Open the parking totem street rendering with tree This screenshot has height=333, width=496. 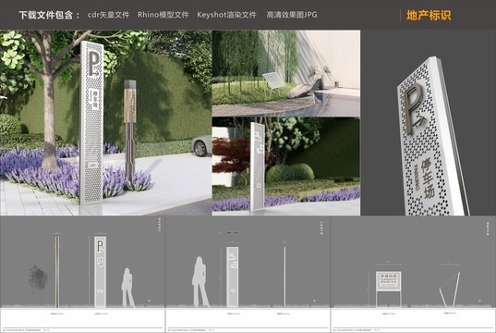(105, 123)
